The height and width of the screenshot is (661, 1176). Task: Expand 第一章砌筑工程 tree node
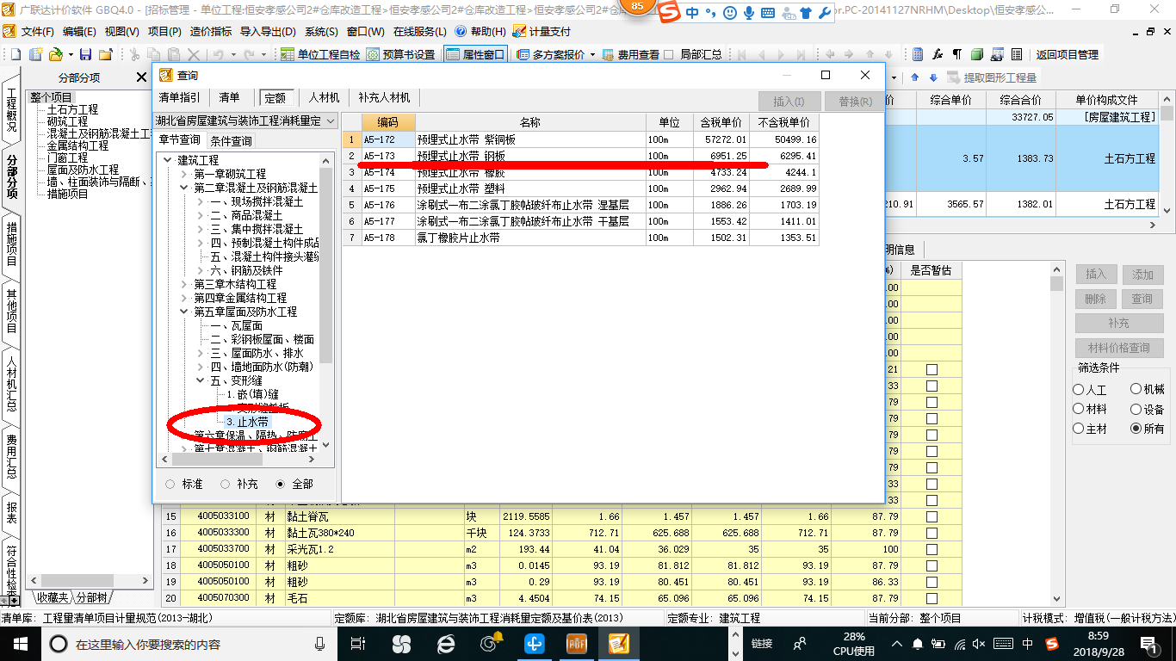[183, 174]
